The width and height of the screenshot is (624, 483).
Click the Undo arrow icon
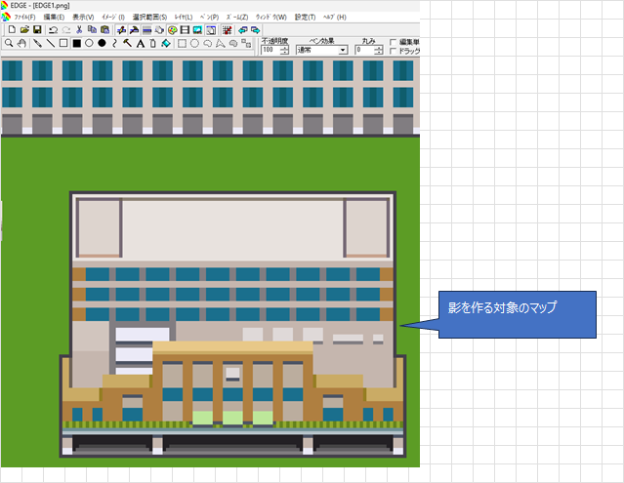coord(53,30)
